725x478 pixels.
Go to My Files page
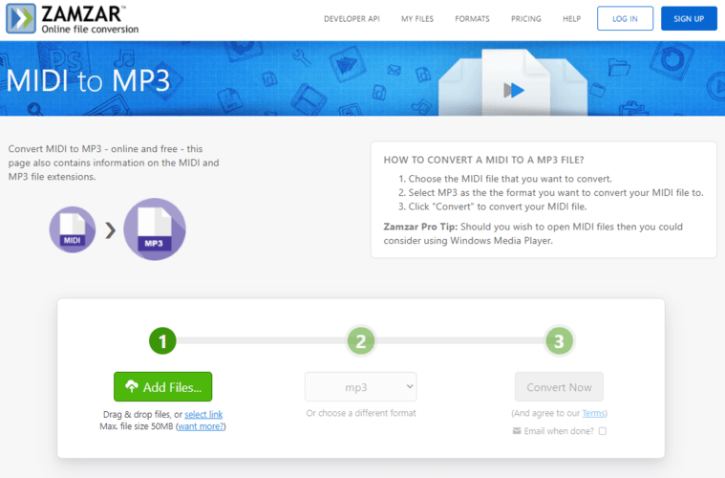(417, 19)
